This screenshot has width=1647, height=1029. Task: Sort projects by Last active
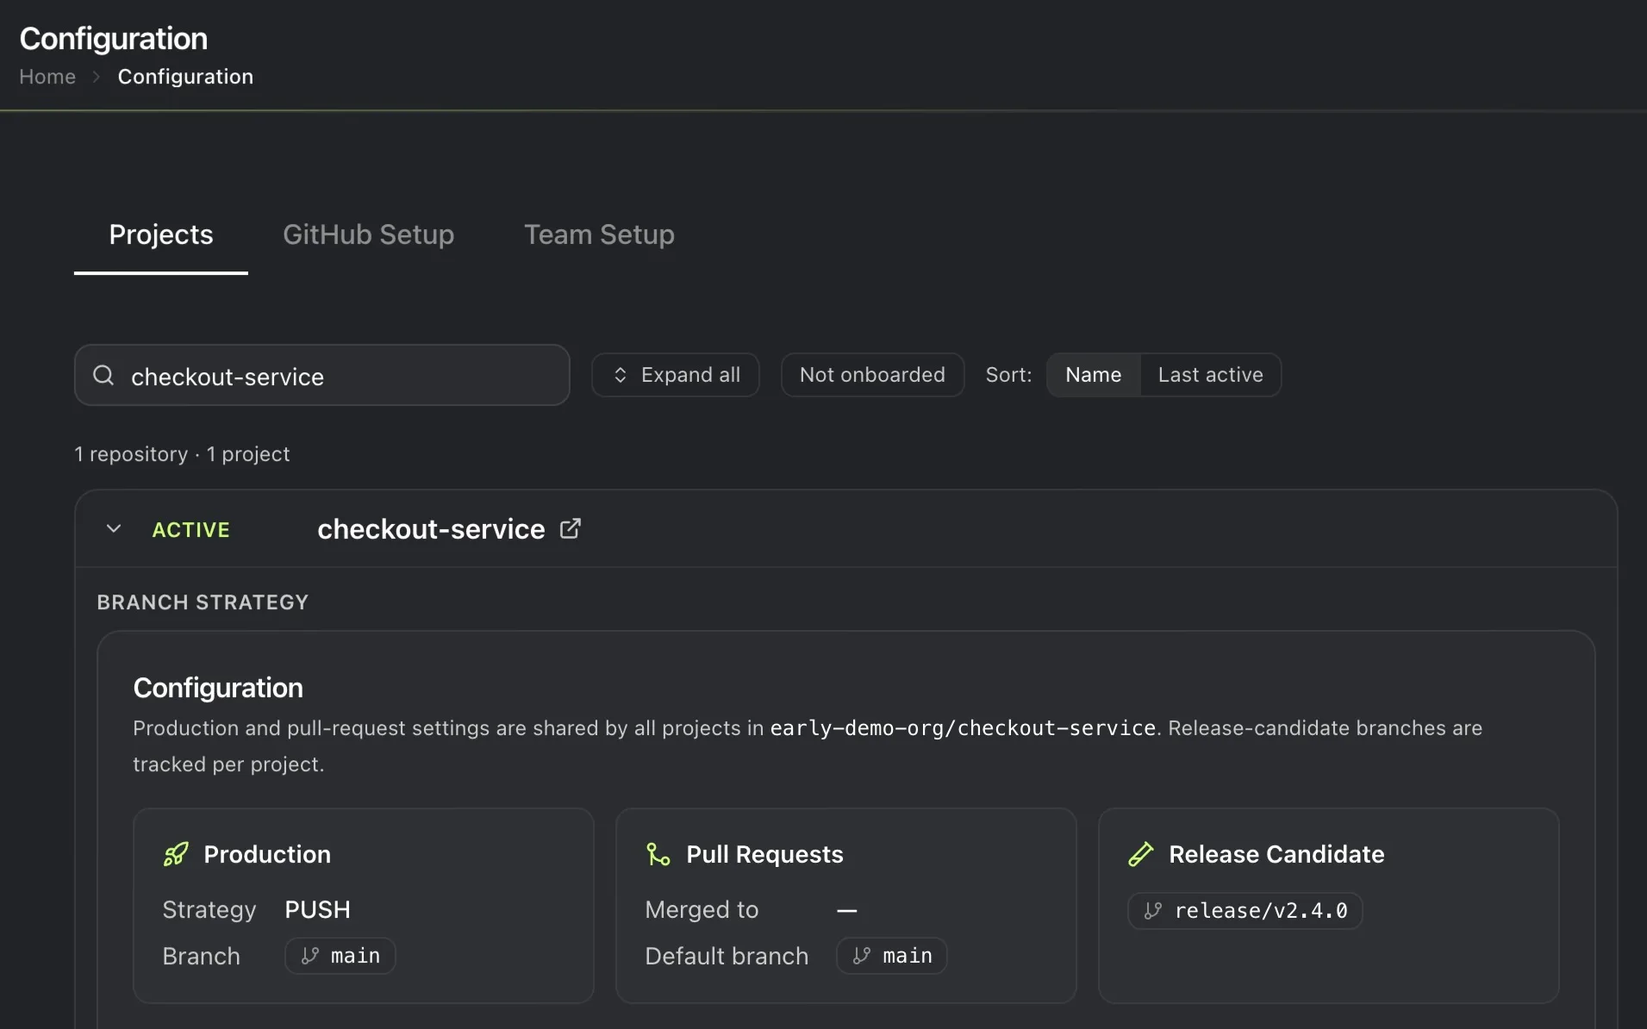click(x=1210, y=375)
